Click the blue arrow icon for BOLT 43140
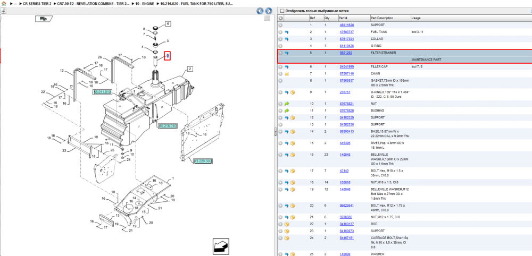The height and width of the screenshot is (256, 532). pyautogui.click(x=286, y=170)
